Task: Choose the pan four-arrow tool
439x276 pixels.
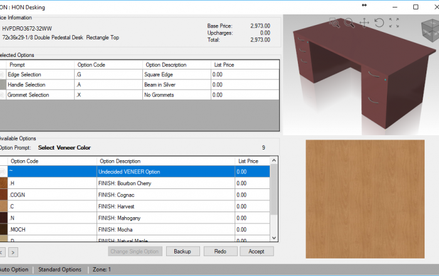Action: pos(364,23)
